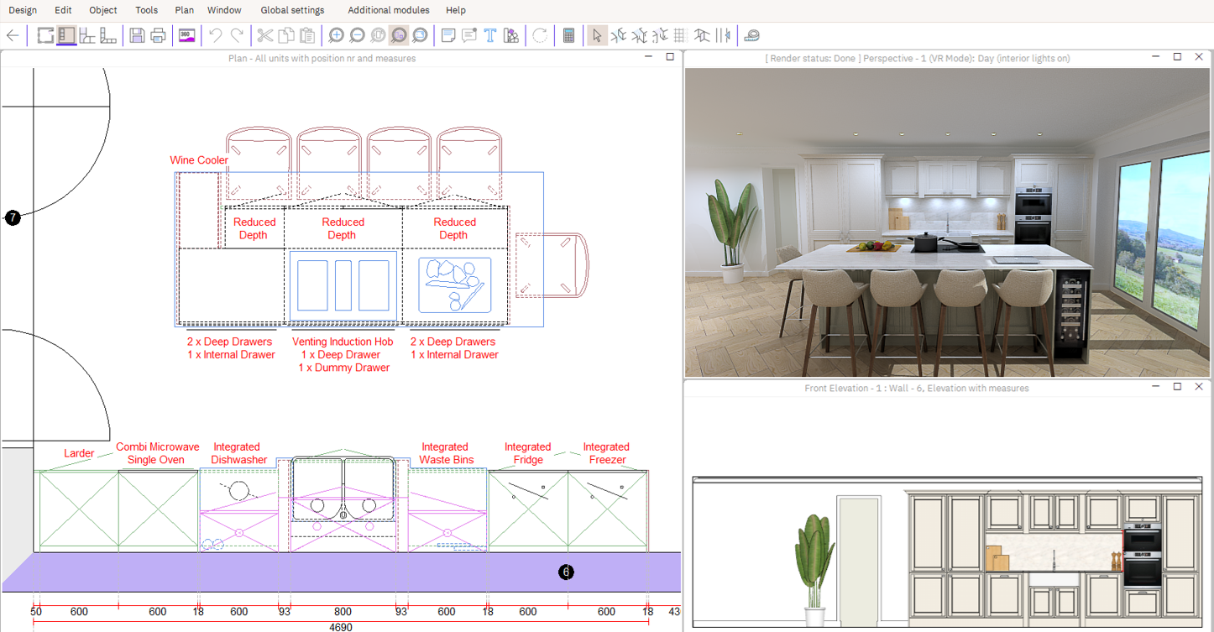Open the Additional modules menu
The width and height of the screenshot is (1214, 632).
[388, 10]
